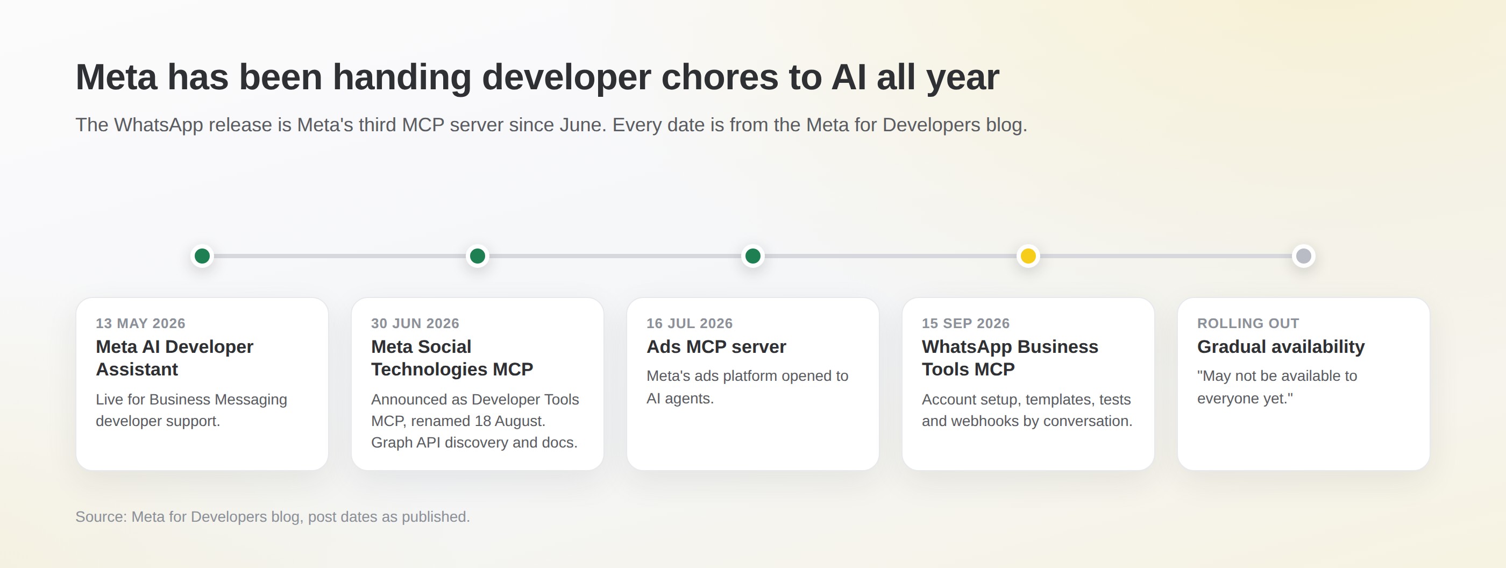Click the 'May not be available to everyone yet.' quote

tap(1277, 387)
